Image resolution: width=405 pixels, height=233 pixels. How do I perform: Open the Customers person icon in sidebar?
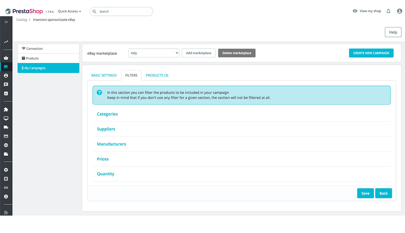coord(6,76)
